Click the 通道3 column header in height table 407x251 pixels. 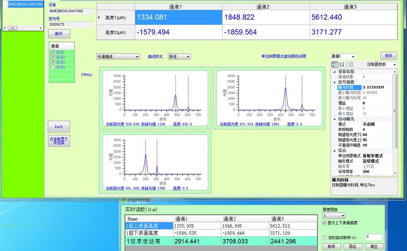[x=353, y=7]
